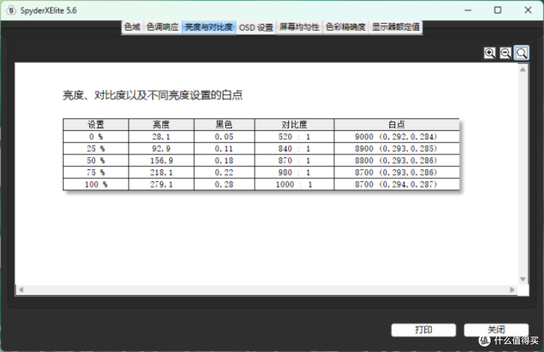
Task: Click the 黑色 column header
Action: click(224, 124)
